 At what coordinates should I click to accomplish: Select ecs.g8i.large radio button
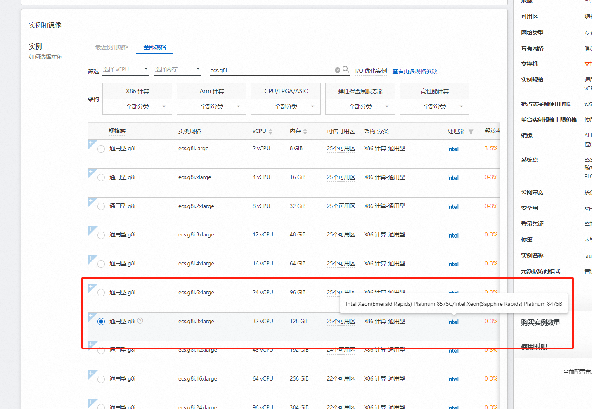(101, 149)
